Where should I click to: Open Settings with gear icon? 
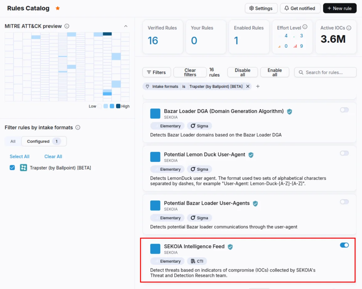pyautogui.click(x=261, y=8)
